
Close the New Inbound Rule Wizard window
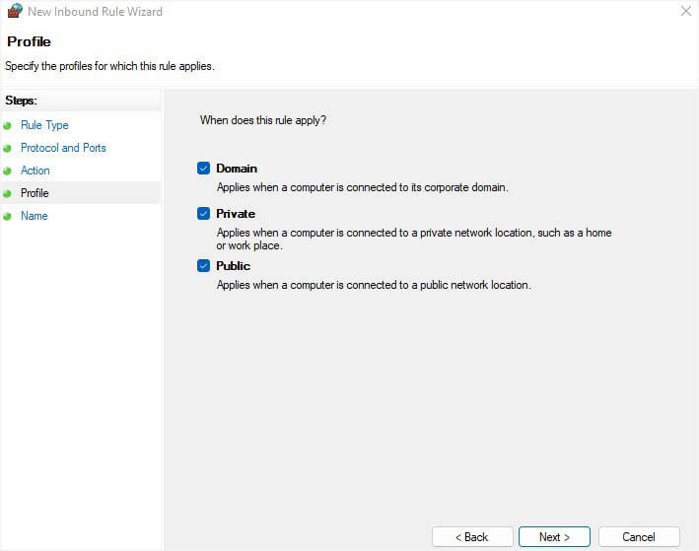coord(685,11)
